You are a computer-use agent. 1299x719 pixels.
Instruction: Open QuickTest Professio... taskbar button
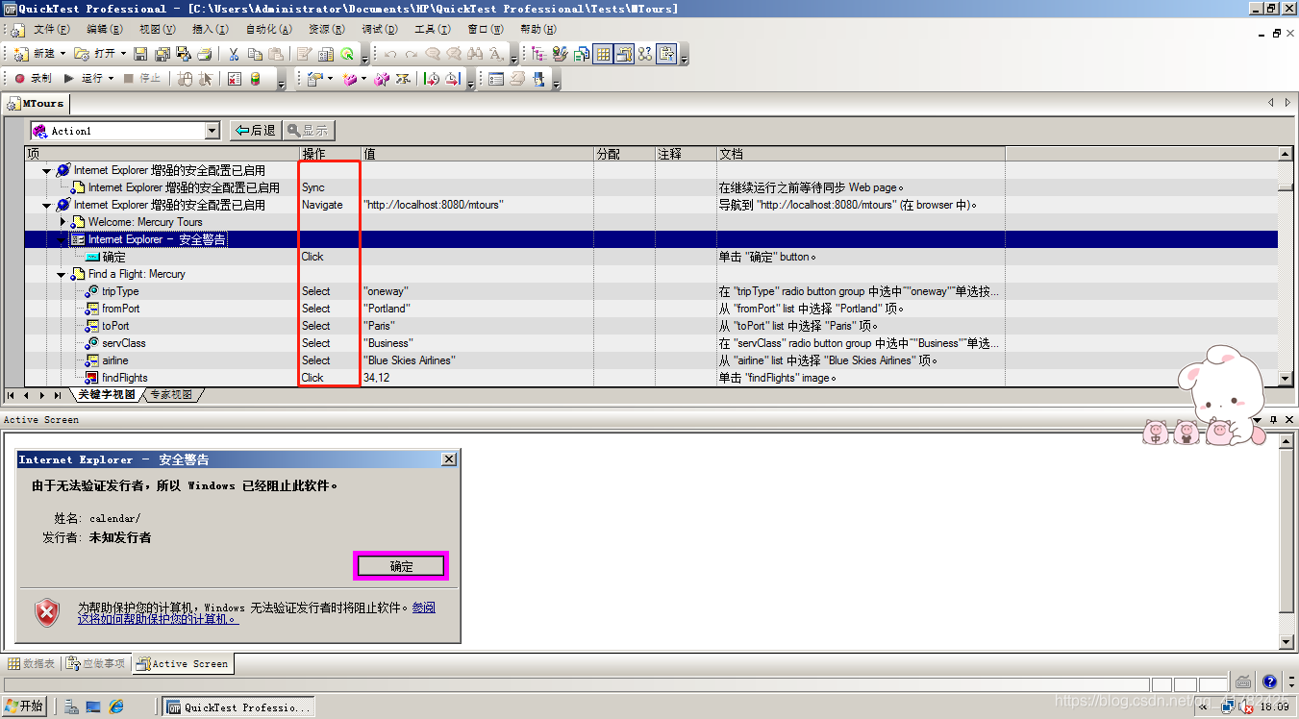click(238, 707)
